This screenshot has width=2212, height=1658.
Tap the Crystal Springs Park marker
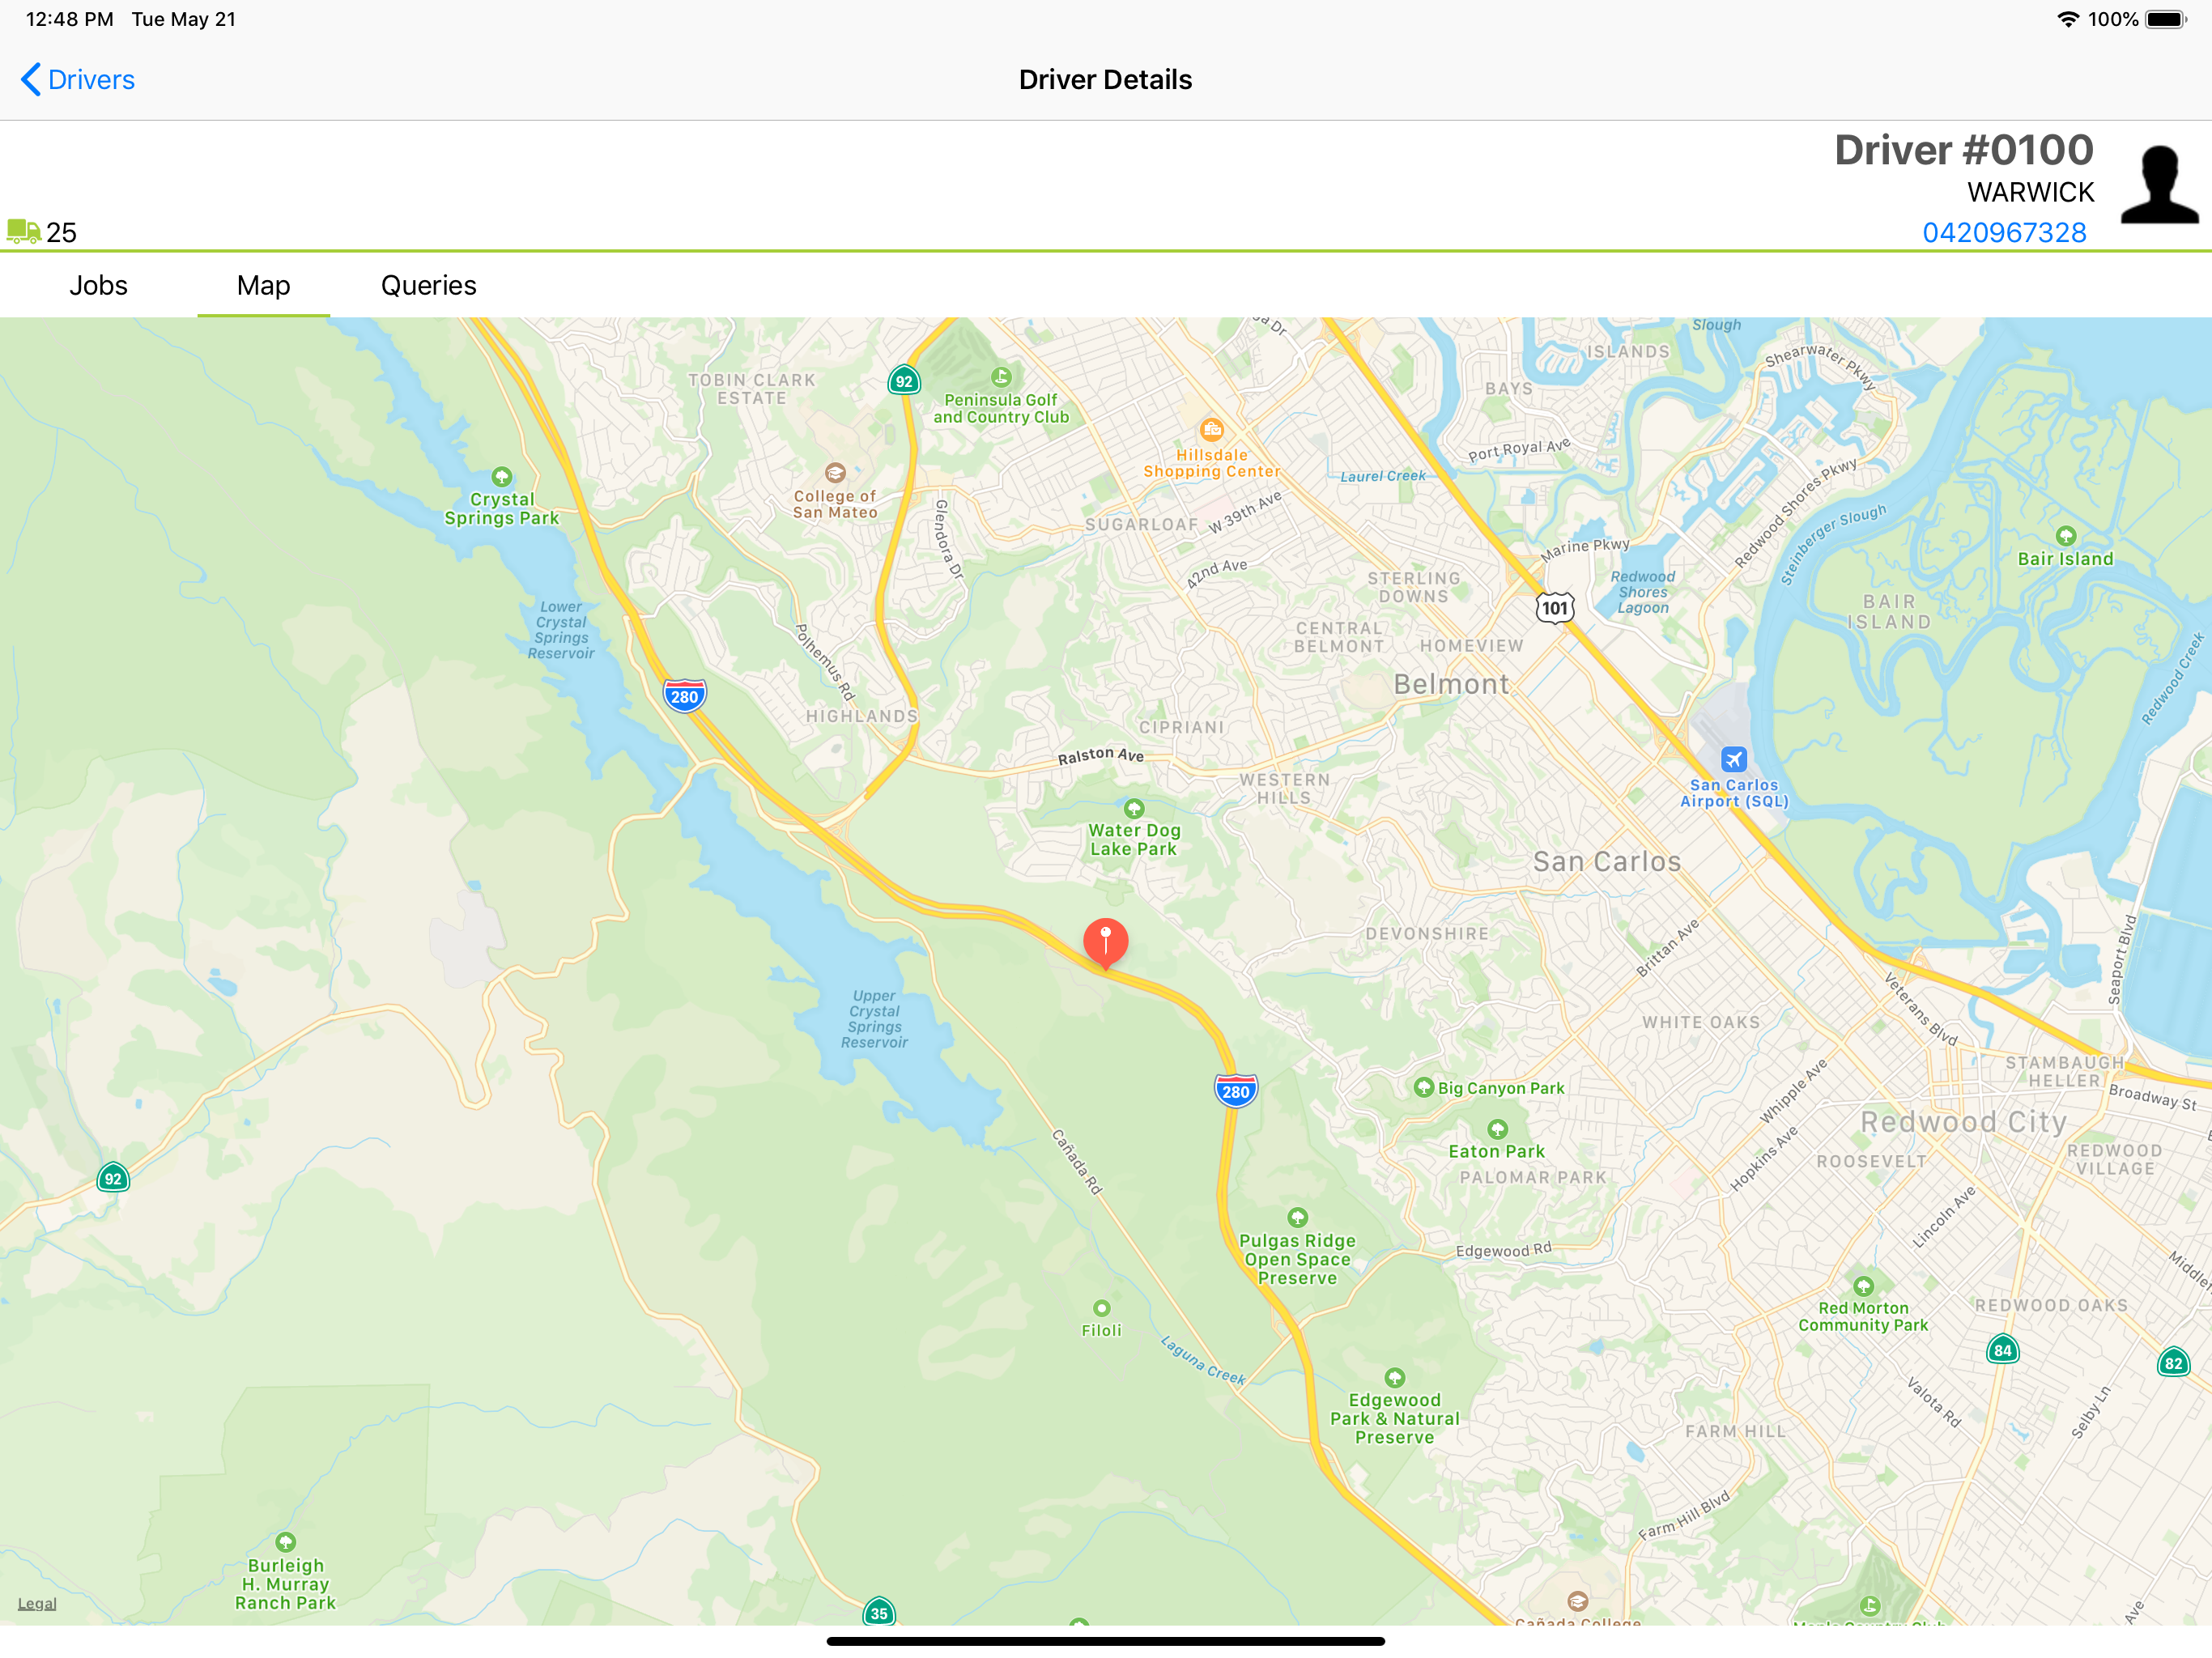coord(502,477)
